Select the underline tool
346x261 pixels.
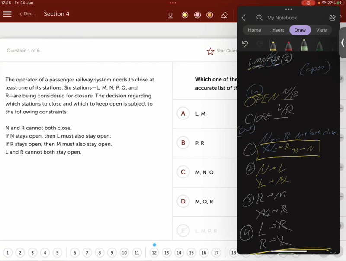click(x=170, y=15)
